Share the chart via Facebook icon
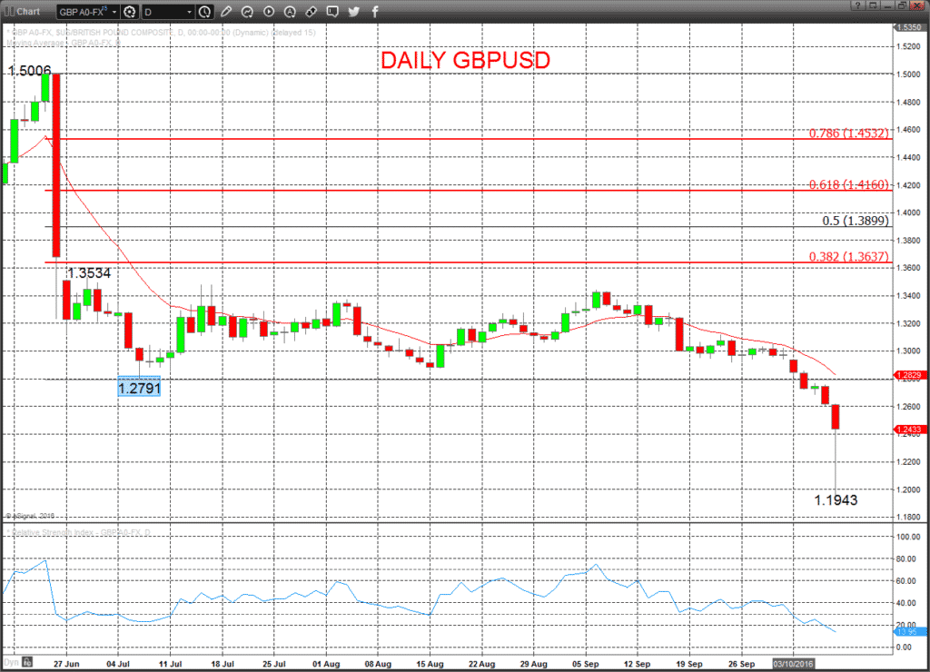The image size is (930, 672). pos(375,11)
